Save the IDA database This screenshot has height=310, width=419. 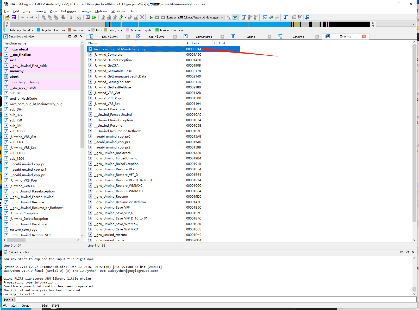coord(14,17)
